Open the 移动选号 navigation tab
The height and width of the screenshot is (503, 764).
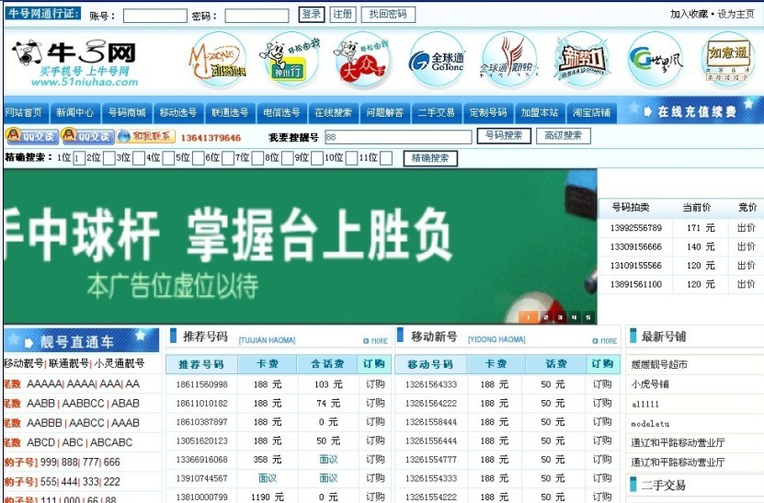click(178, 113)
